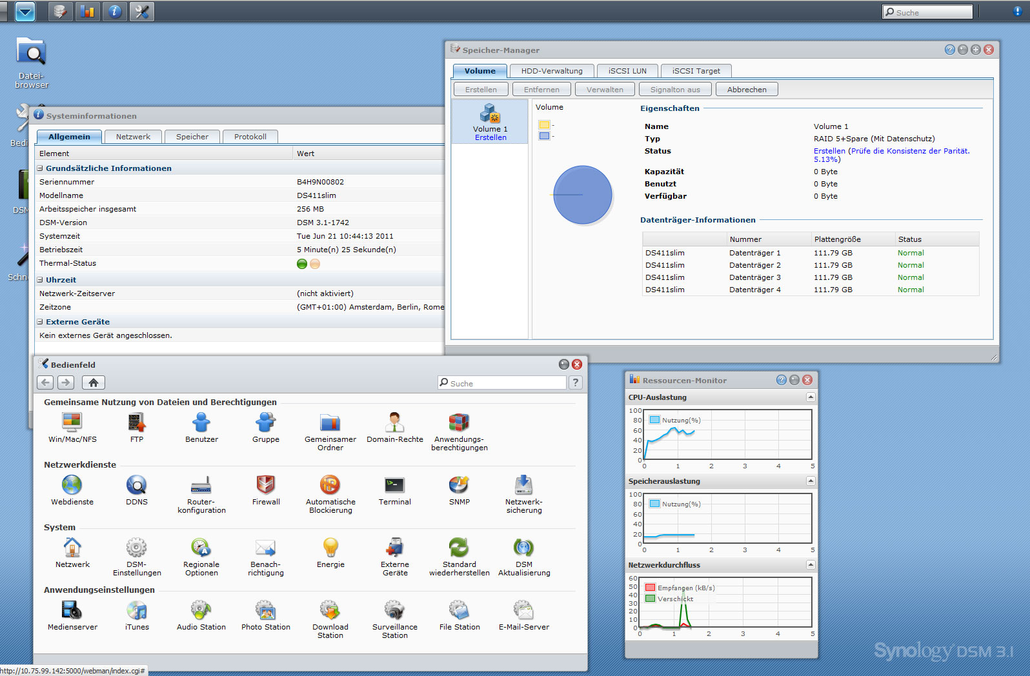Collapse the Uhrzeit section
Screen dimensions: 1030x676
(40, 280)
